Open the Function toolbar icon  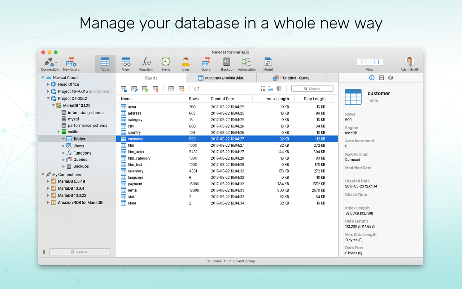[146, 62]
